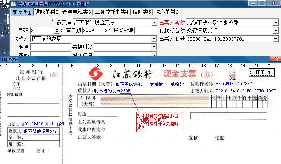Decrease the 号码 stepper value
281x164 pixels.
(x=57, y=32)
